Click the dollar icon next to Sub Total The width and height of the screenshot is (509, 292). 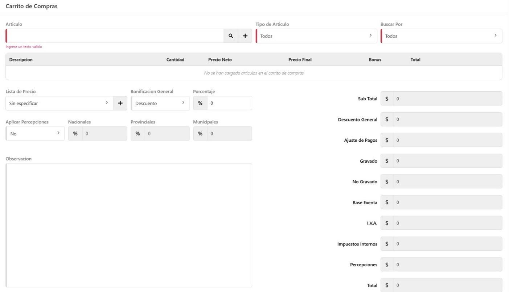[x=387, y=99]
